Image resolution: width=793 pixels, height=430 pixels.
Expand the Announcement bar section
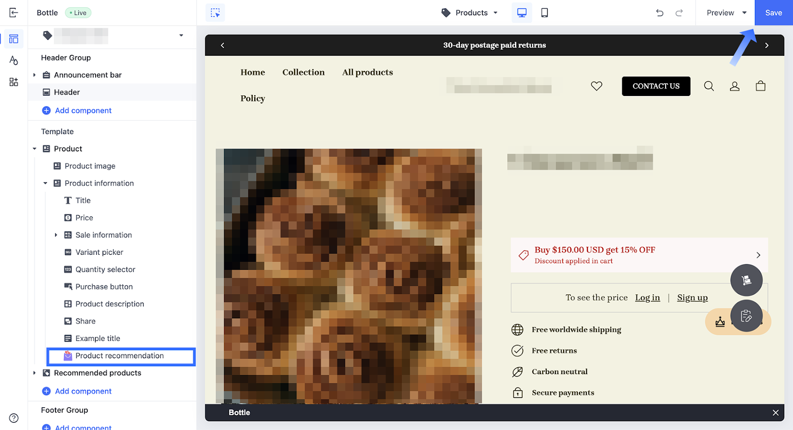(34, 75)
